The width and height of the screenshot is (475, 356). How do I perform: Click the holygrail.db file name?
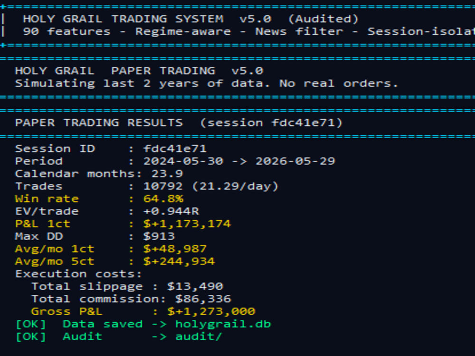(x=223, y=324)
